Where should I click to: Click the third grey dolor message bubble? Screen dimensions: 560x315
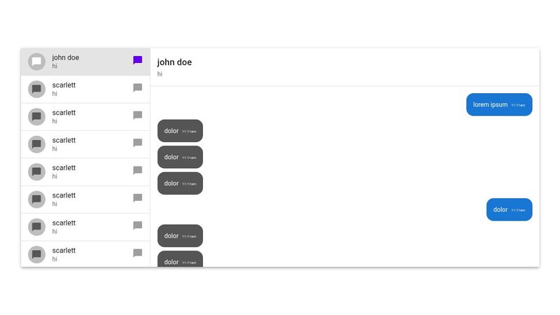pyautogui.click(x=180, y=183)
